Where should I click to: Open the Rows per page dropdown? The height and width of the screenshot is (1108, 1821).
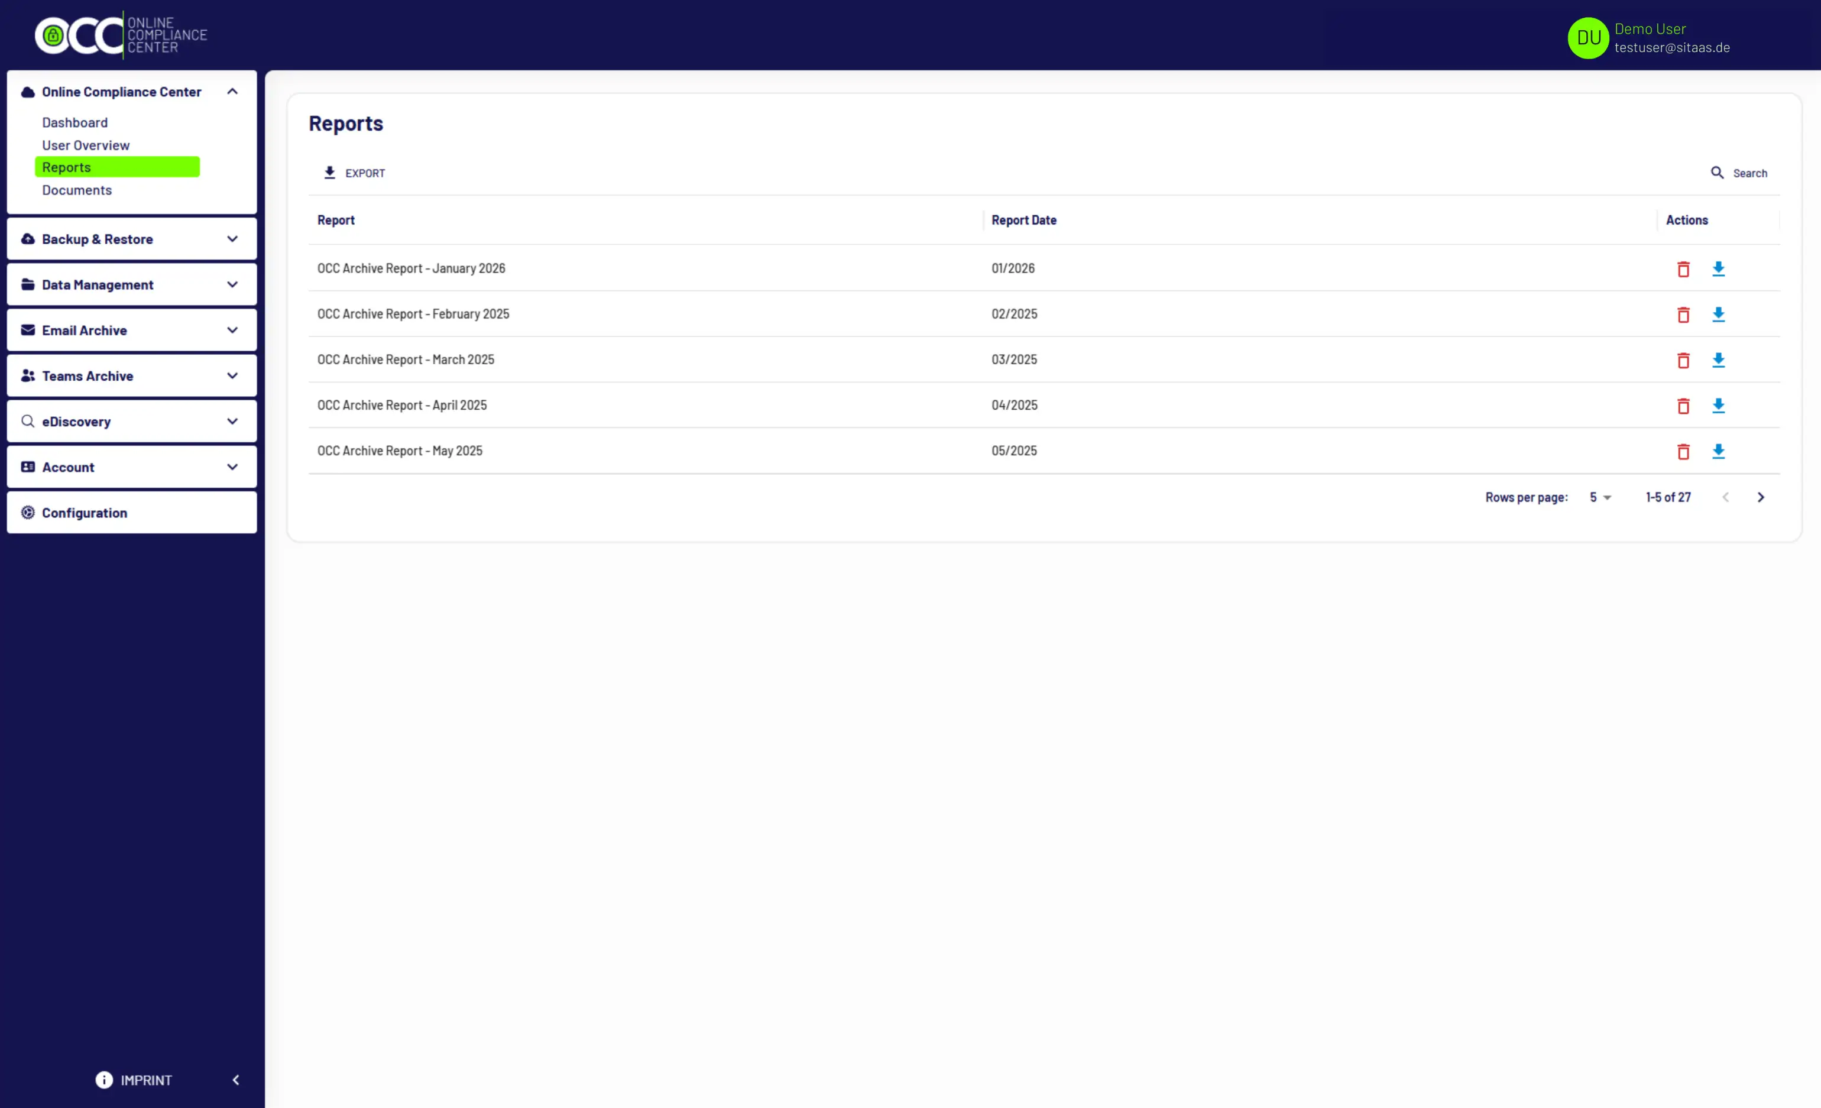pyautogui.click(x=1600, y=497)
